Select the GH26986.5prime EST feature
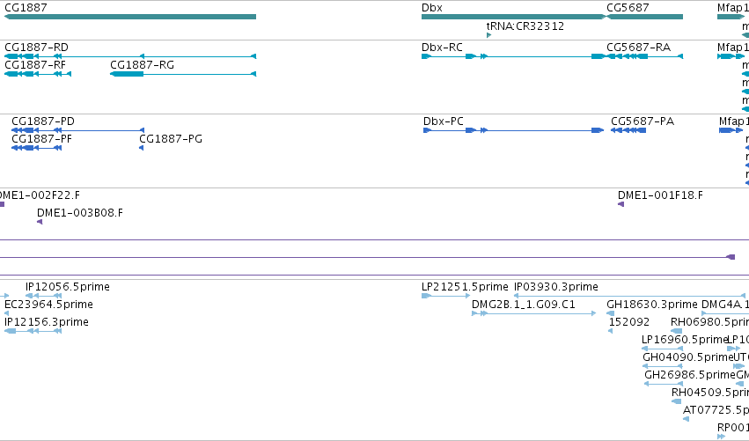Viewport: 749px width, 441px height. (x=664, y=384)
